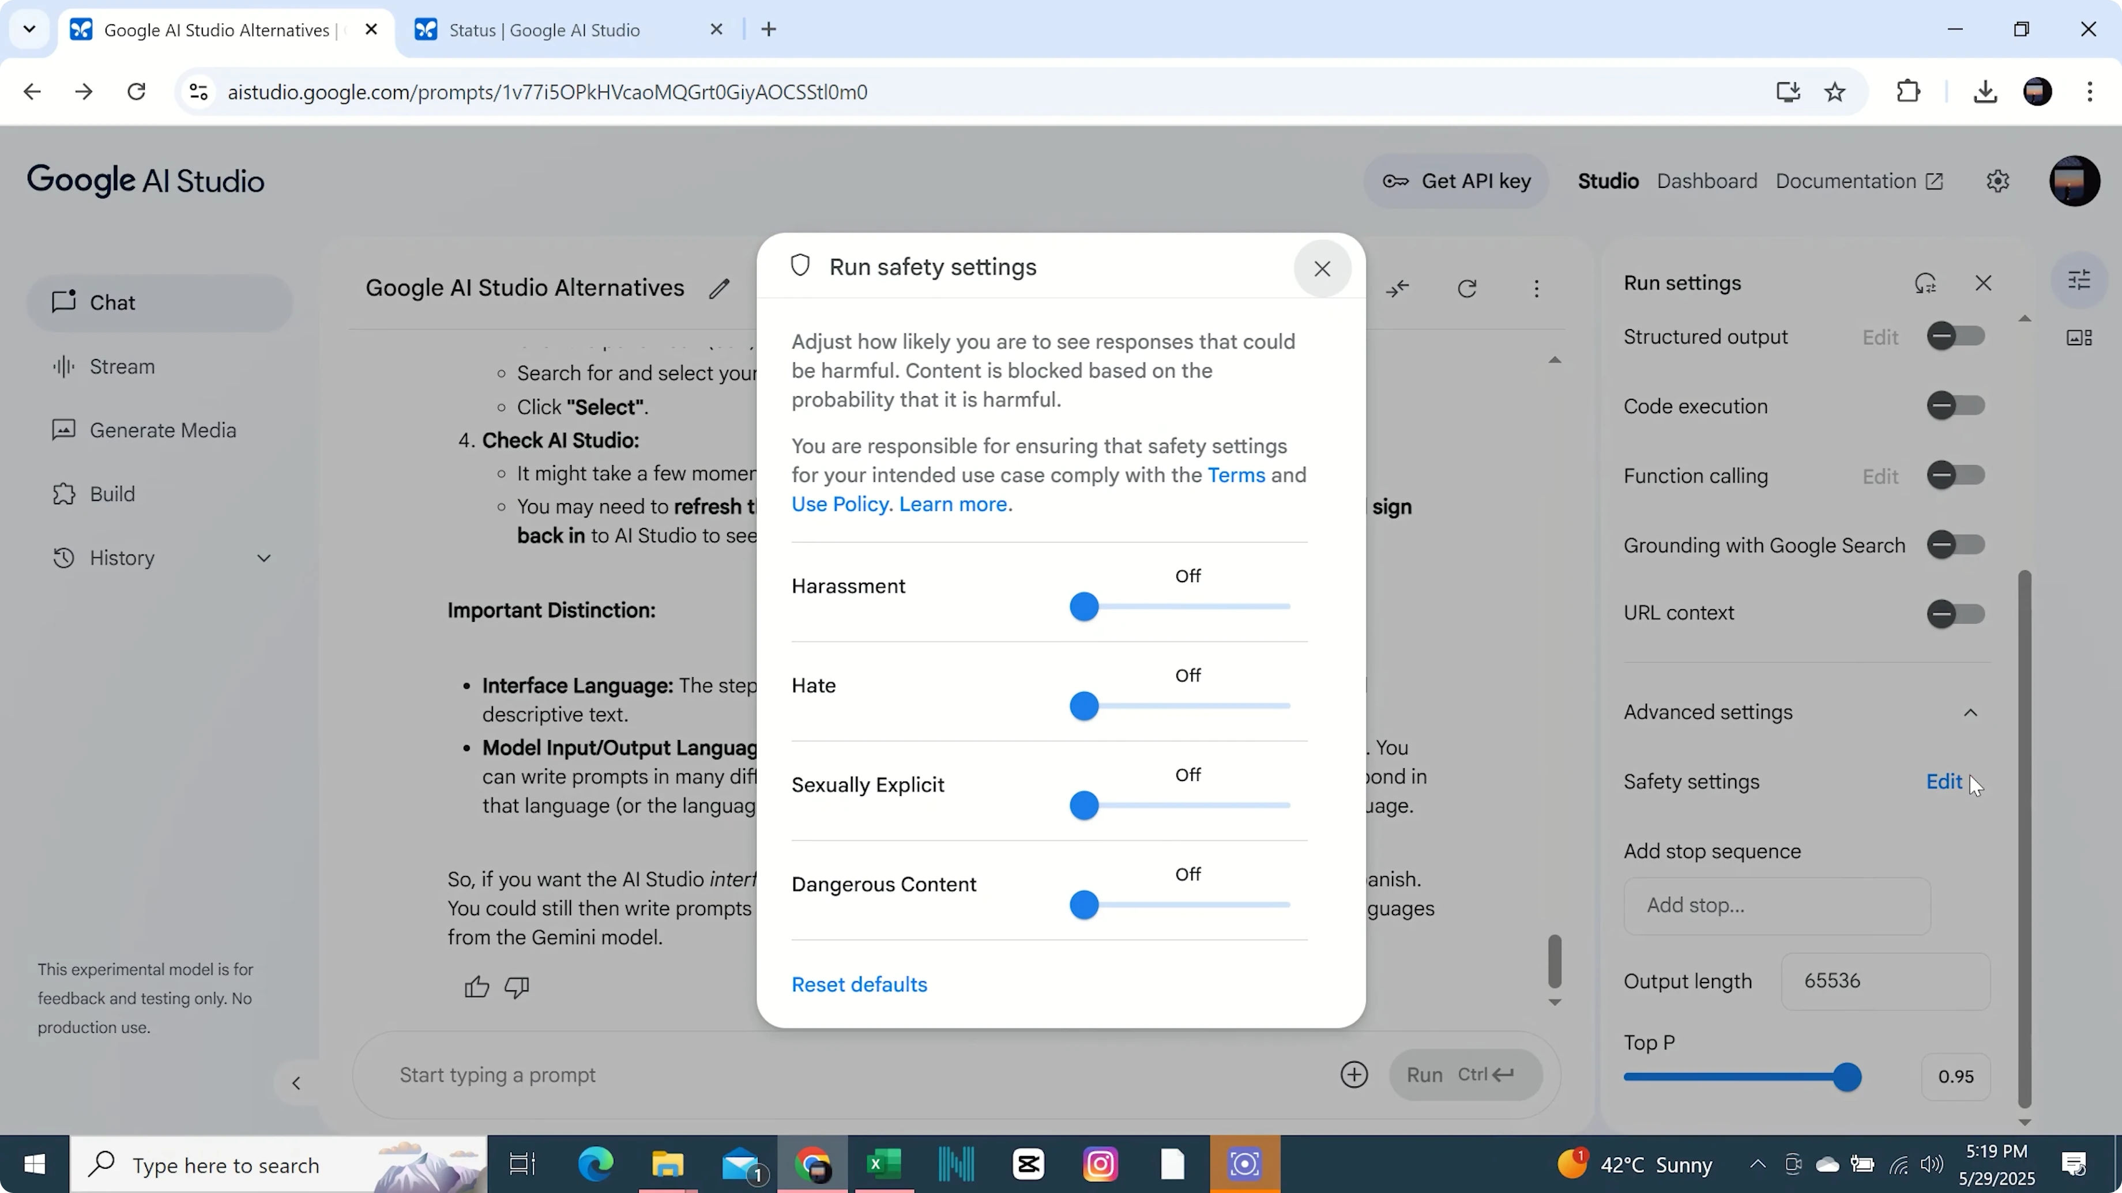Click the plus icon to insert media
This screenshot has width=2122, height=1193.
(1353, 1074)
